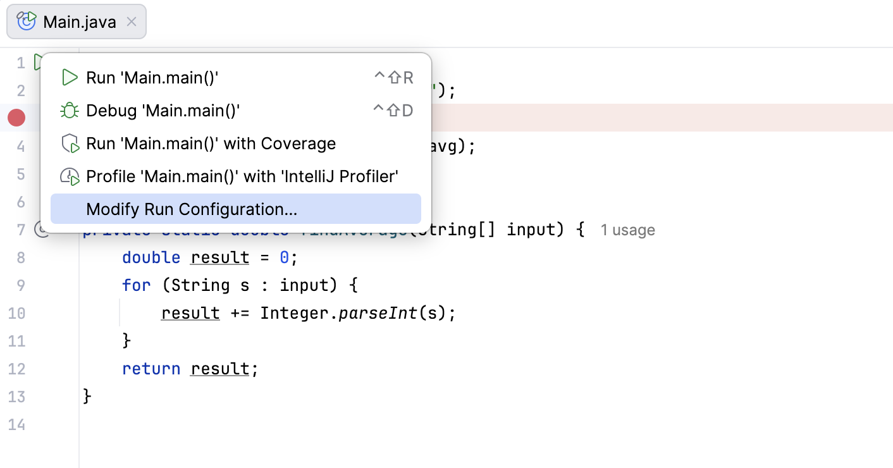Screen dimensions: 893x468
Task: Click the gutter icon beside line 7
Action: coord(40,230)
